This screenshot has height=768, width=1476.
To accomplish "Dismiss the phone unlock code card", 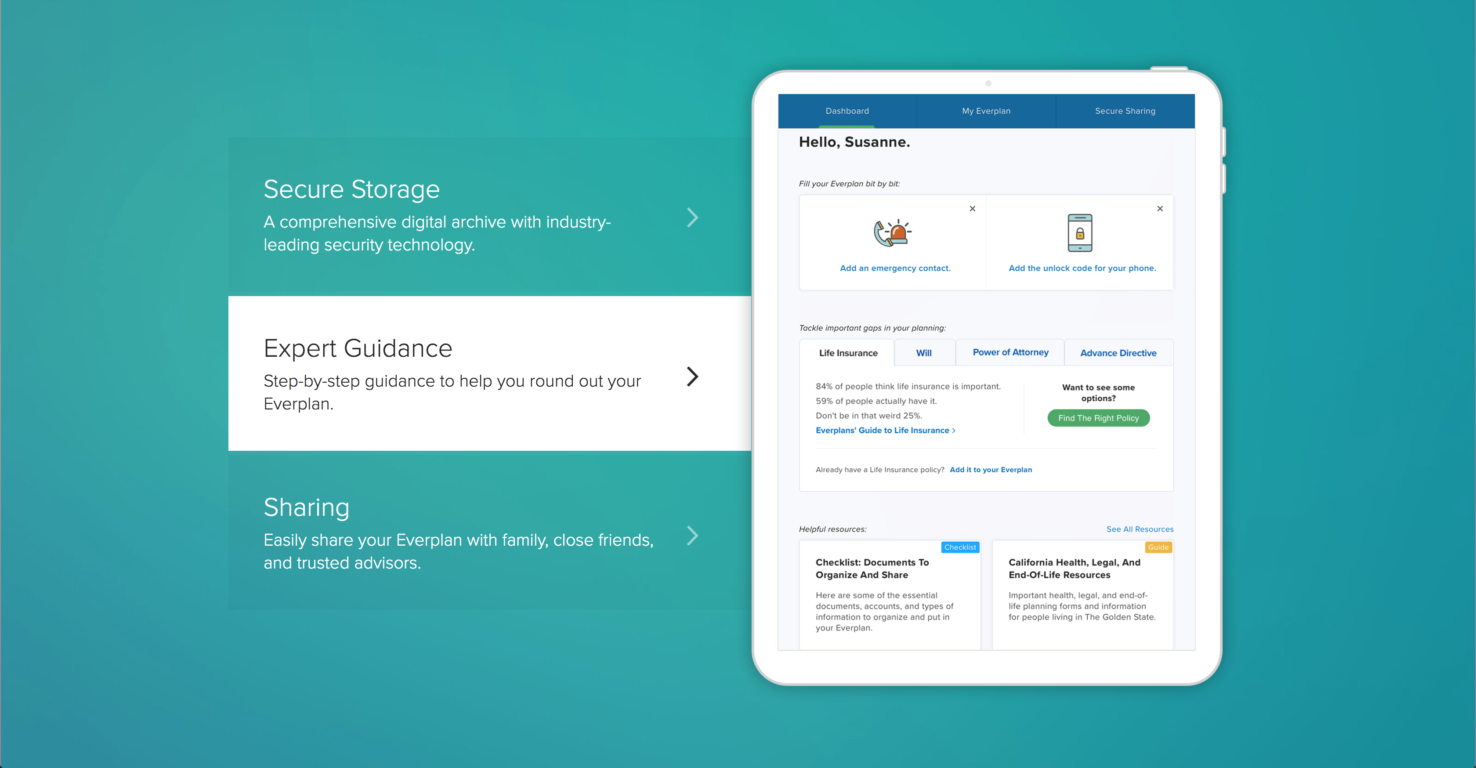I will pyautogui.click(x=1160, y=209).
